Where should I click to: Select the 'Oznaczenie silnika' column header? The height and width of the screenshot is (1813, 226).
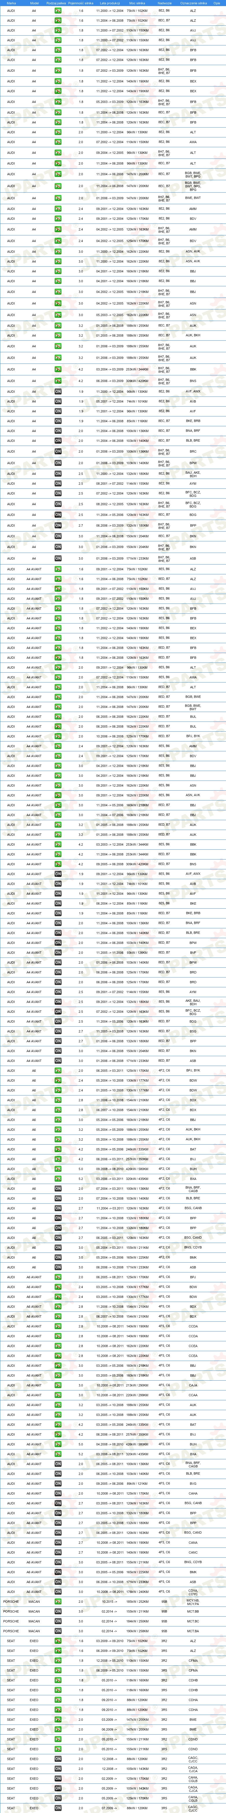tap(193, 3)
